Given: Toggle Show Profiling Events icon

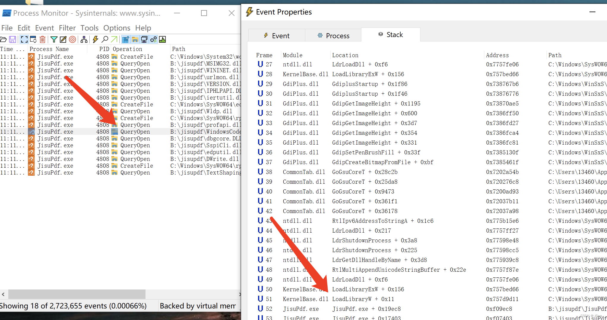Looking at the screenshot, I should point(162,39).
